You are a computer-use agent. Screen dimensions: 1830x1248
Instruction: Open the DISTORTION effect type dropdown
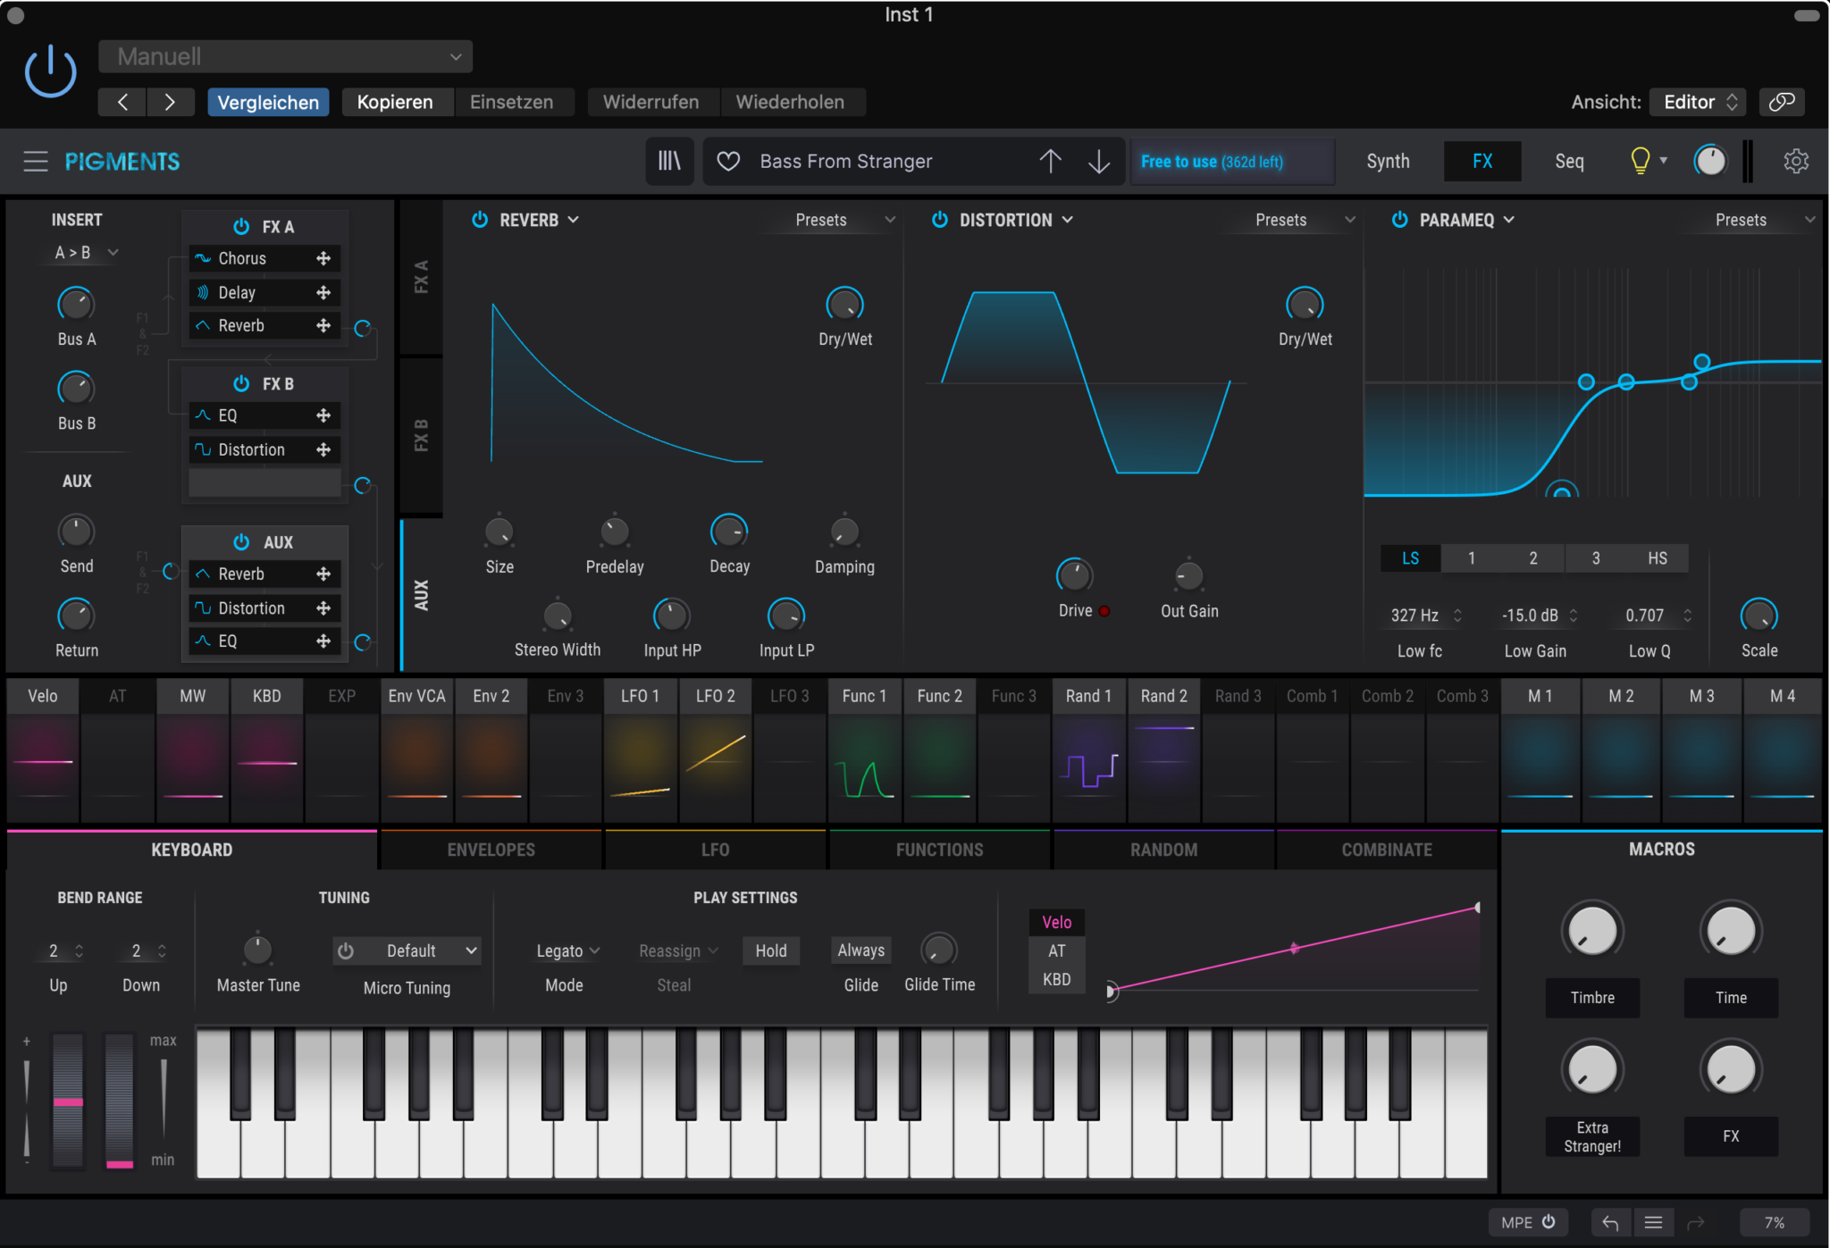coord(1016,220)
